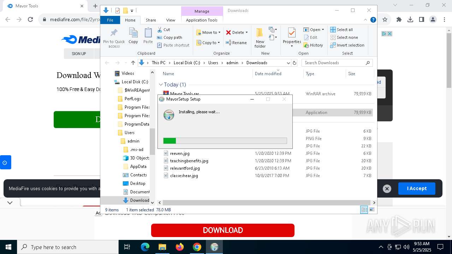
Task: Open Move to dropdown
Action: coord(208,32)
